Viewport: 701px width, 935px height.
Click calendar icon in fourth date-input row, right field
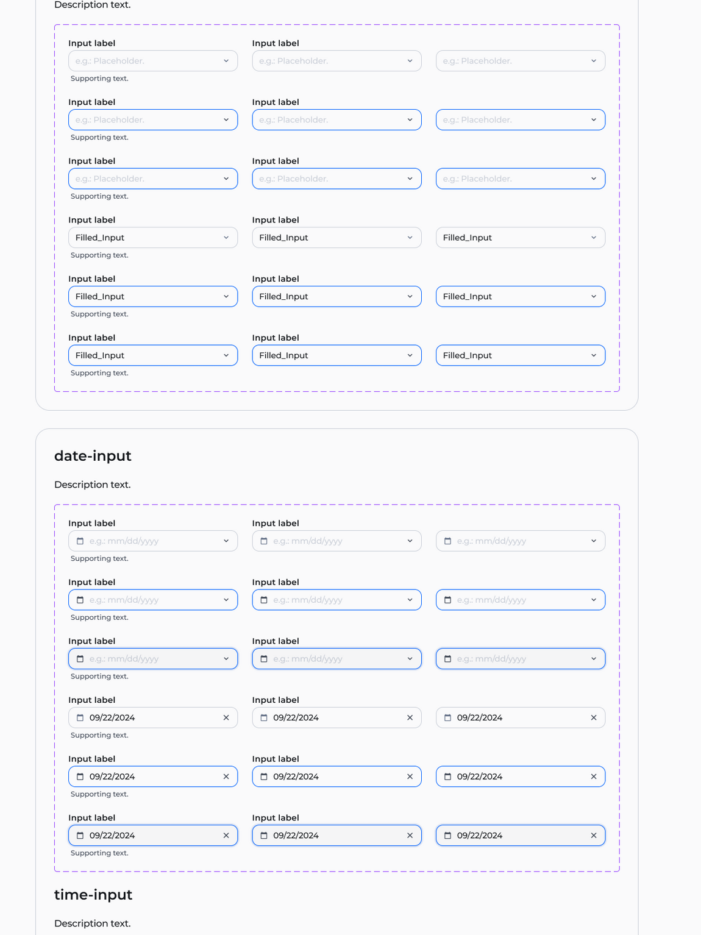coord(447,718)
